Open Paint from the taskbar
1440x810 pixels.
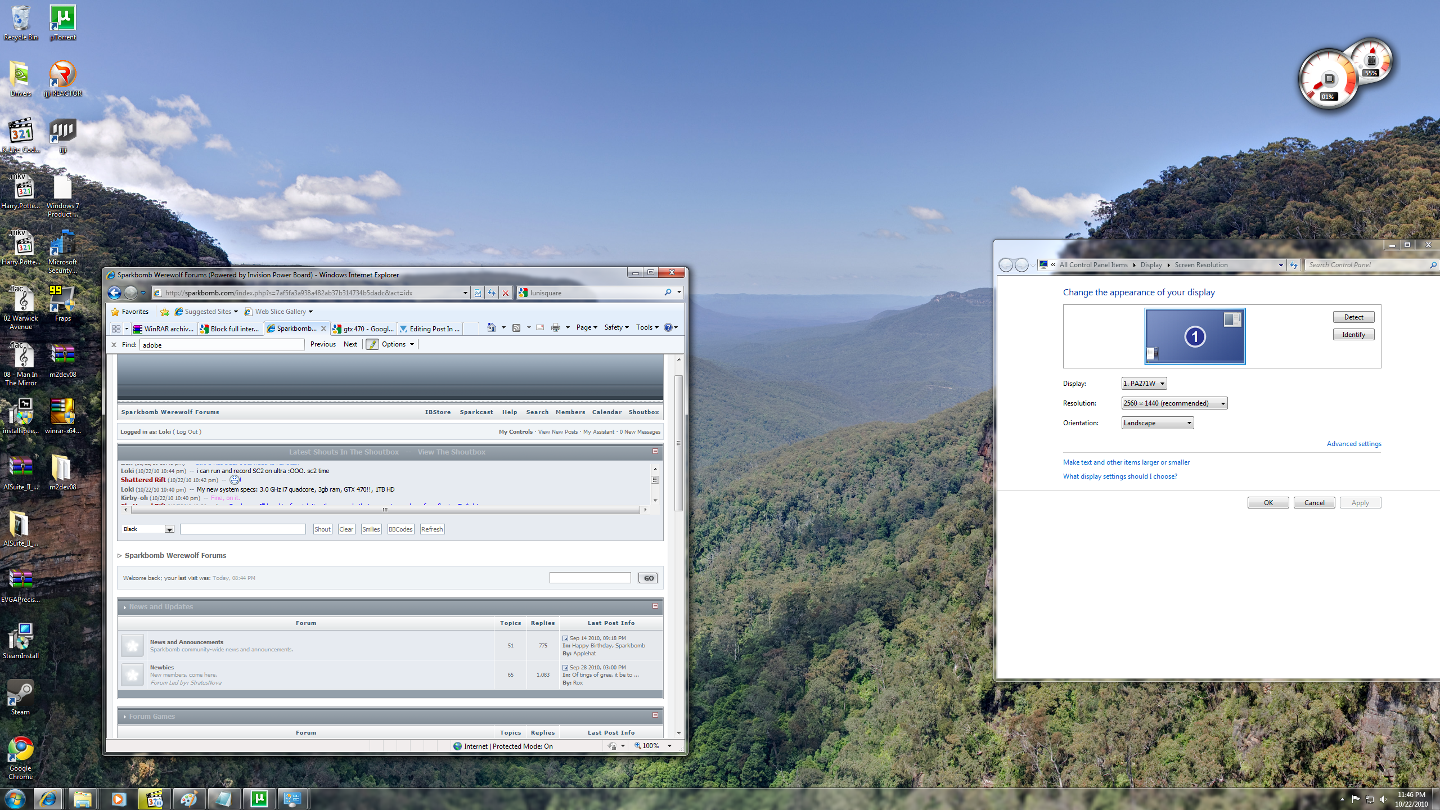[188, 799]
